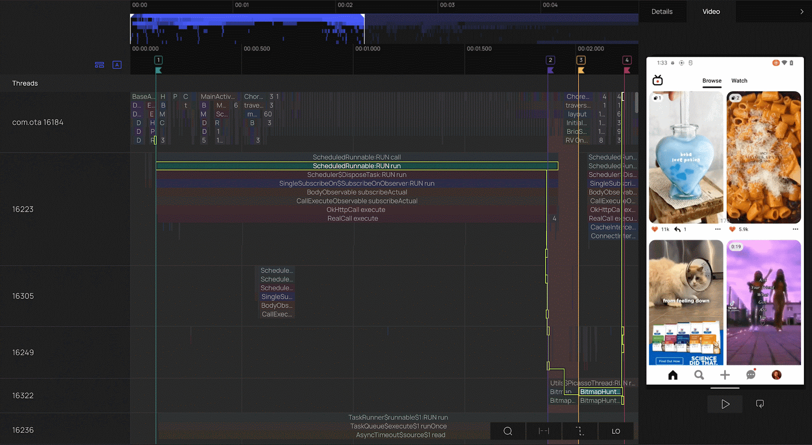Screen dimensions: 812x445
Task: Click the highlighted ScheduledRunnable:RUN run bar
Action: coord(357,166)
